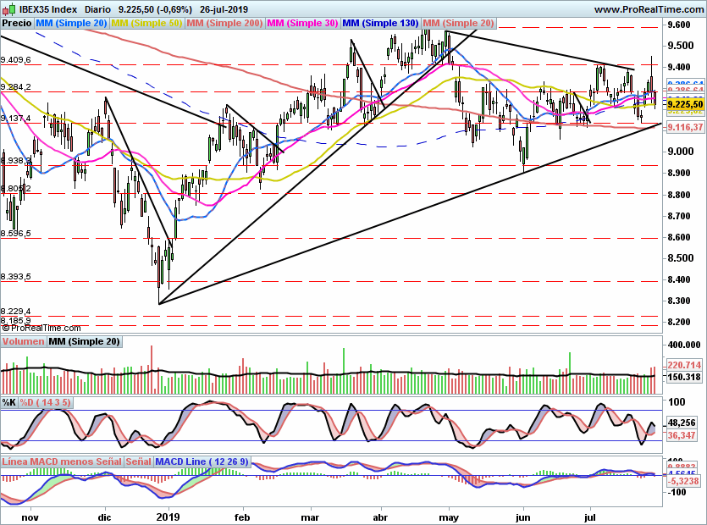Click the may label on time axis
The height and width of the screenshot is (525, 707).
pos(449,517)
